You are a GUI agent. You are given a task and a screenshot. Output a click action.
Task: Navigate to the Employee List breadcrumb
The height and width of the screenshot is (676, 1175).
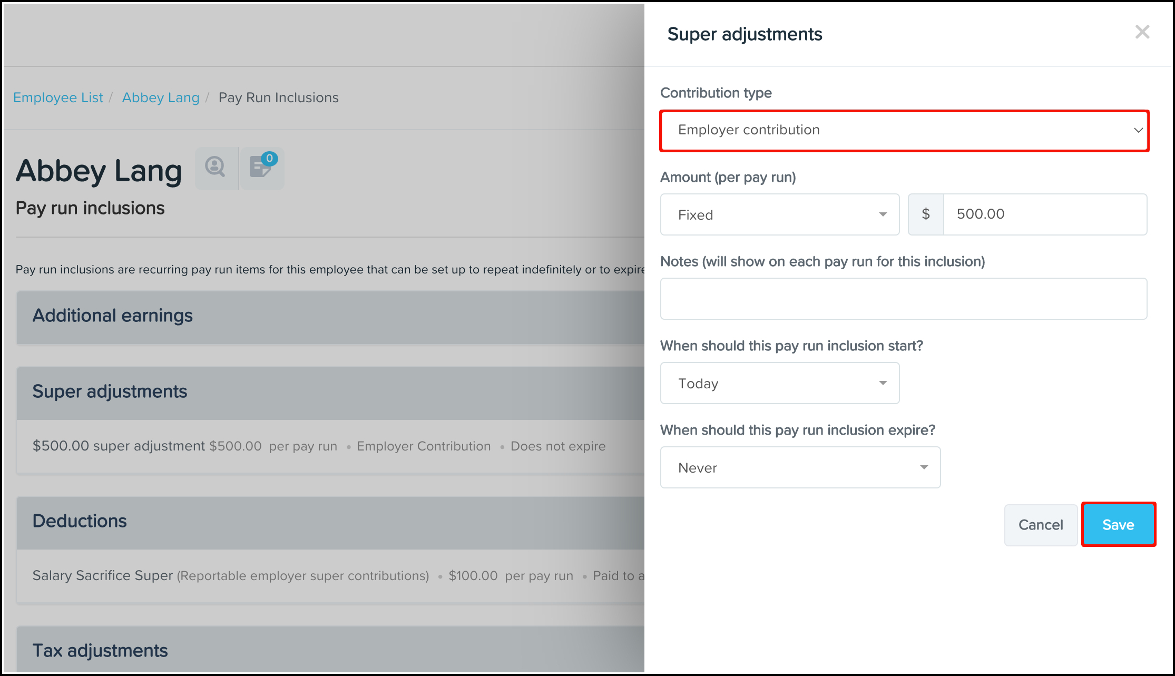pyautogui.click(x=58, y=97)
